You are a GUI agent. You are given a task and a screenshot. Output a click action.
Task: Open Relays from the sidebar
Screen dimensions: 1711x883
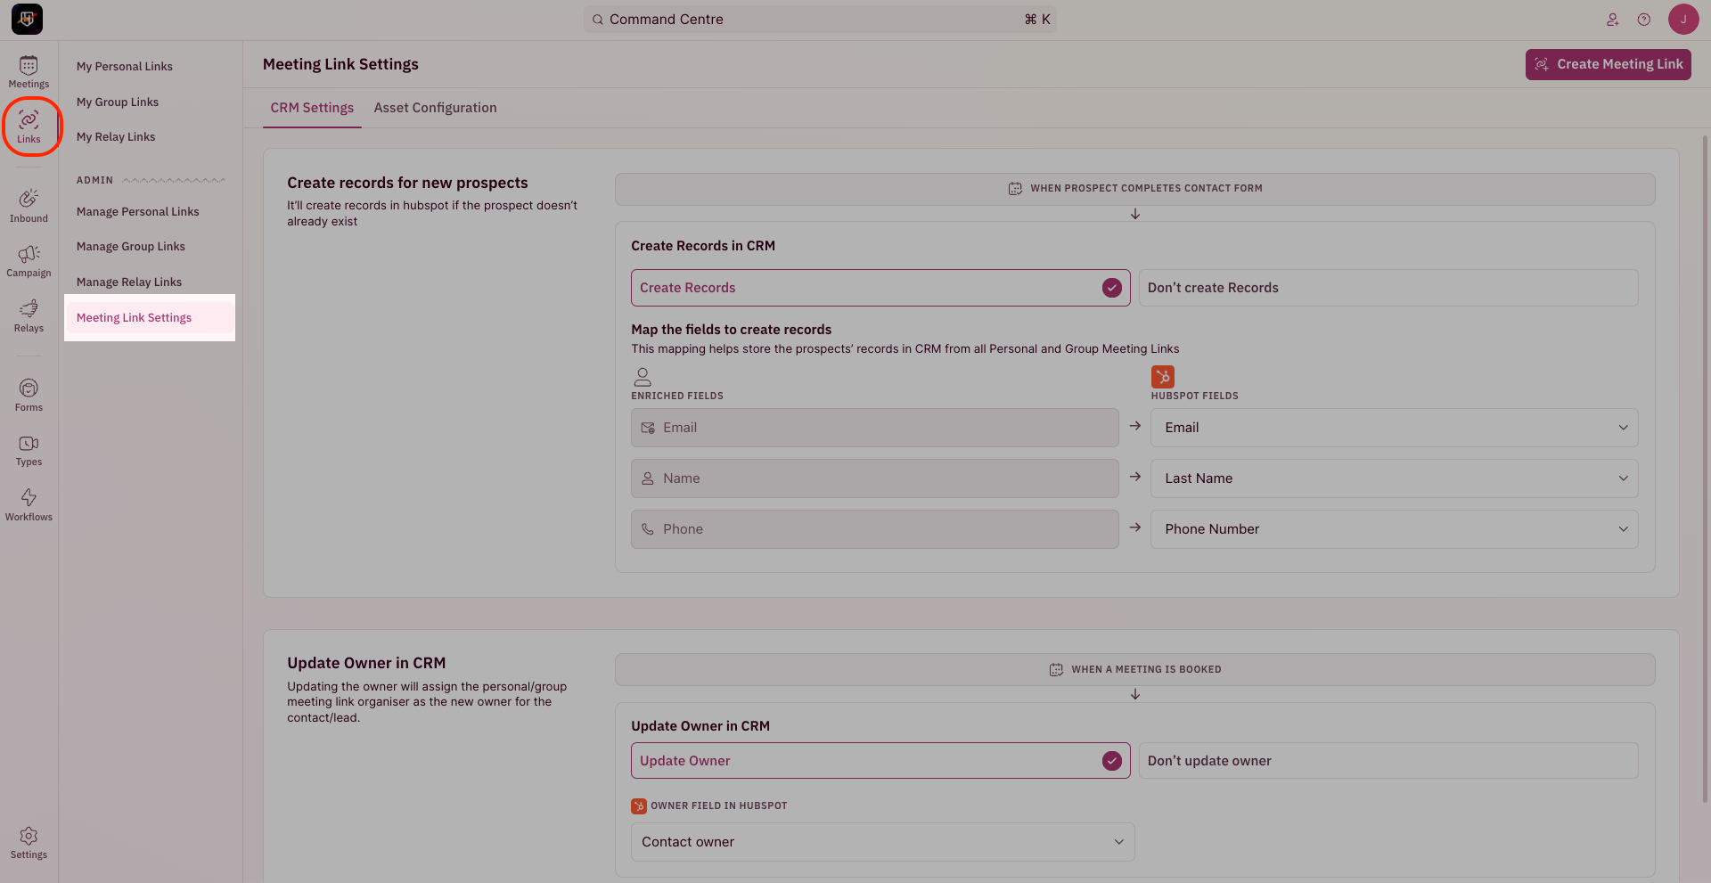pyautogui.click(x=29, y=316)
